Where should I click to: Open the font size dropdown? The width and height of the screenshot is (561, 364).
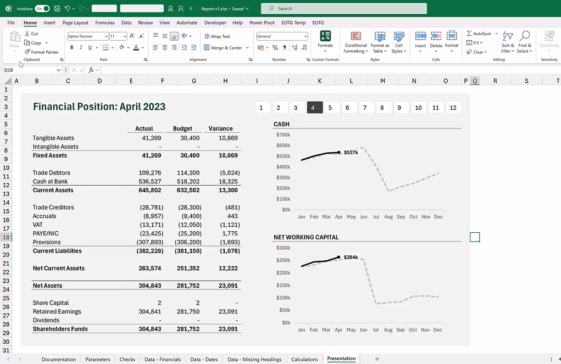point(125,36)
